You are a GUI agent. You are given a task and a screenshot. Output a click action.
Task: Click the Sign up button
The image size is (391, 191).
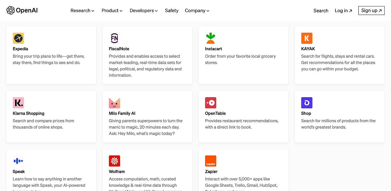[x=371, y=10]
